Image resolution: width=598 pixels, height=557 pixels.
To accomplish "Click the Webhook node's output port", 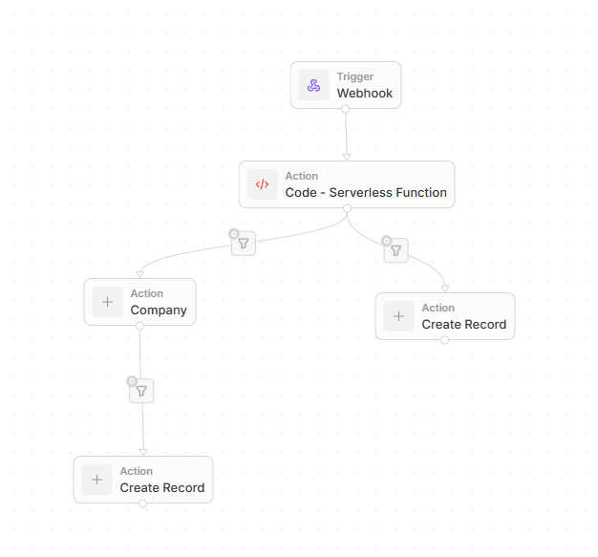I will [345, 109].
